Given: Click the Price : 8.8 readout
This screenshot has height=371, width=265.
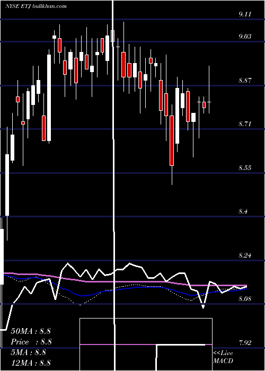Looking at the screenshot, I should click(31, 342).
